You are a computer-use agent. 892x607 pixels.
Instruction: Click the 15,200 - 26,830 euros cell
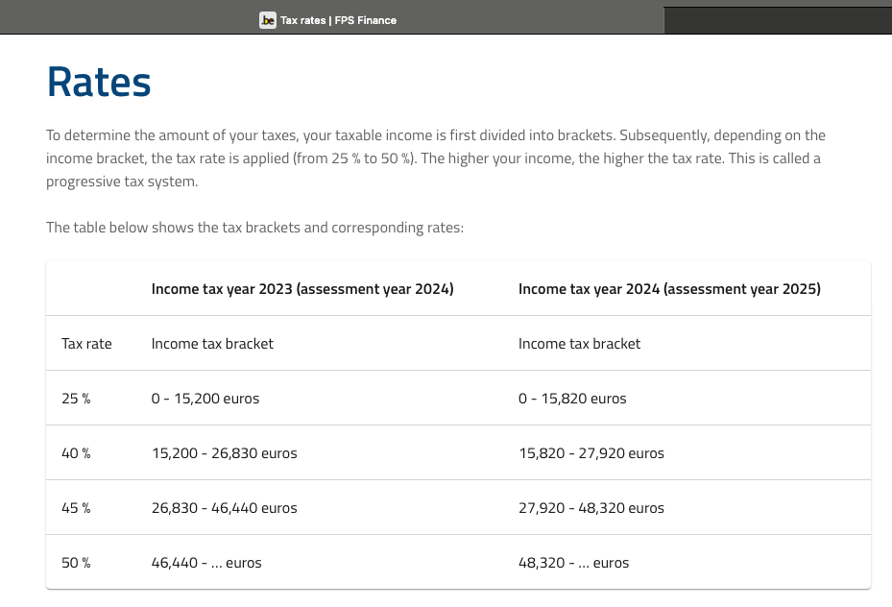coord(225,453)
